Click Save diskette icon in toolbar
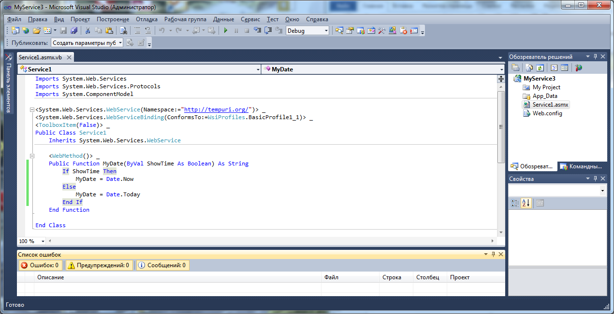 (x=63, y=30)
